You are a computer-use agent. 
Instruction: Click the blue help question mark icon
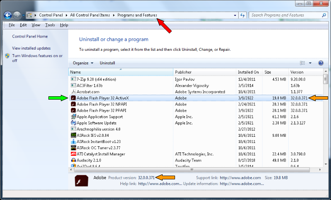pos(321,63)
